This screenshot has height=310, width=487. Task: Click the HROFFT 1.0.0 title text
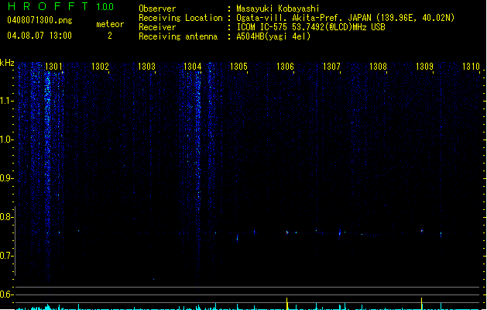[61, 6]
